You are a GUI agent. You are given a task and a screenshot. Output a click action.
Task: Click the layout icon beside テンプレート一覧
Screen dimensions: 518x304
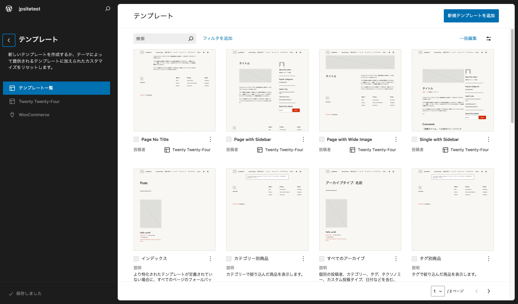coord(12,88)
